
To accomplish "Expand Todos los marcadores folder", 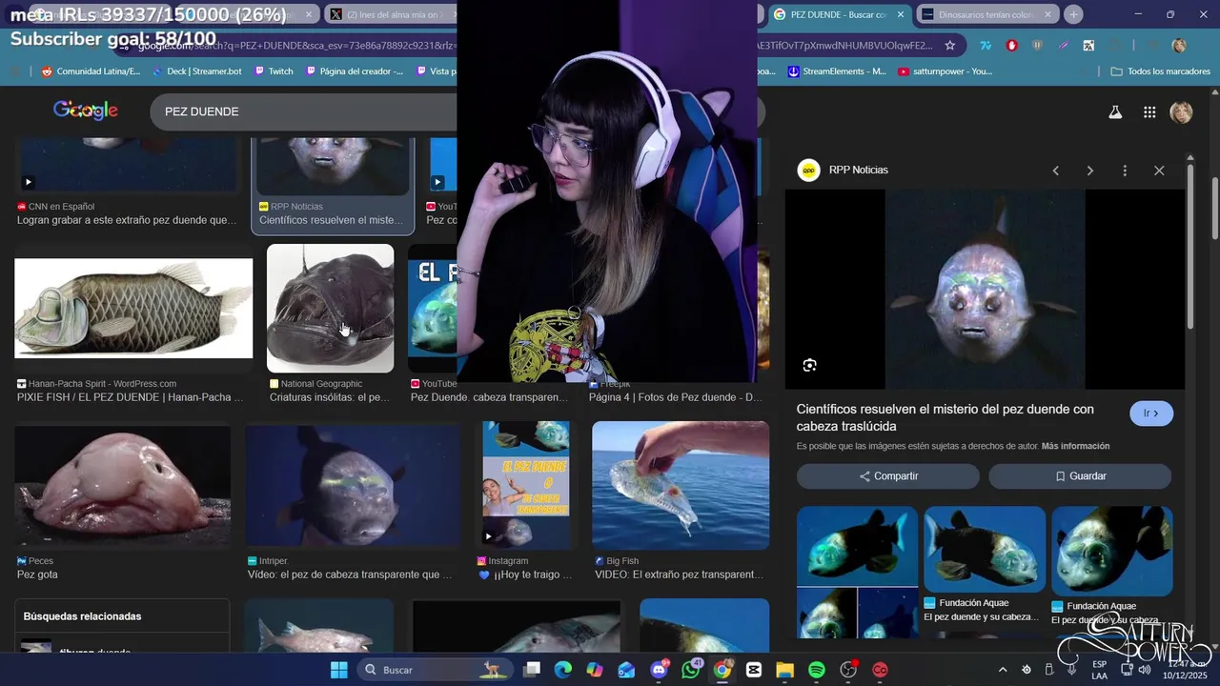I will (1160, 71).
